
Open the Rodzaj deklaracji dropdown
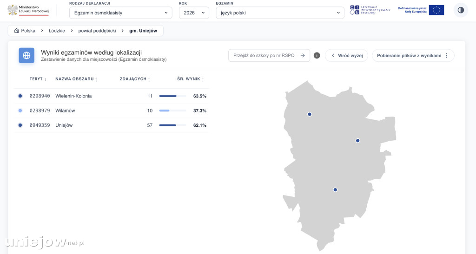pos(120,13)
